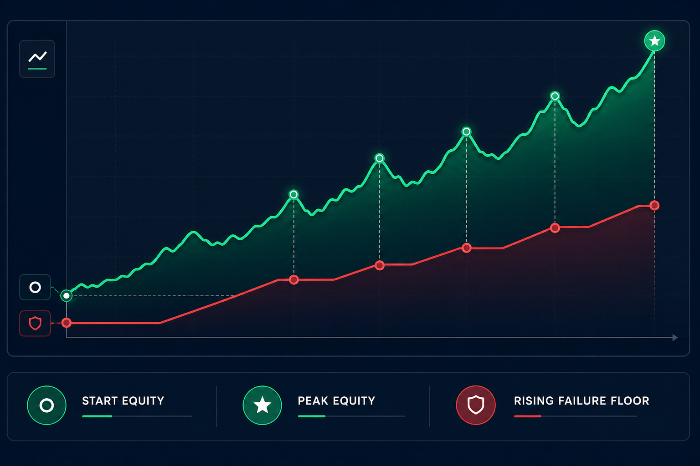Click the PEAK EQUITY legend label
The width and height of the screenshot is (700, 466).
[336, 400]
